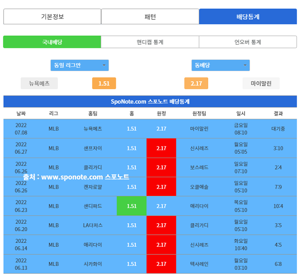This screenshot has height=278, width=300.
Task: Select the 텍사레인 away team cell
Action: [x=199, y=264]
